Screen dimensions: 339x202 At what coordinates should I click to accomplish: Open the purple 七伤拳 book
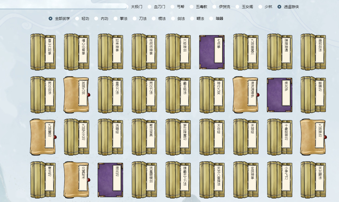[212, 52]
